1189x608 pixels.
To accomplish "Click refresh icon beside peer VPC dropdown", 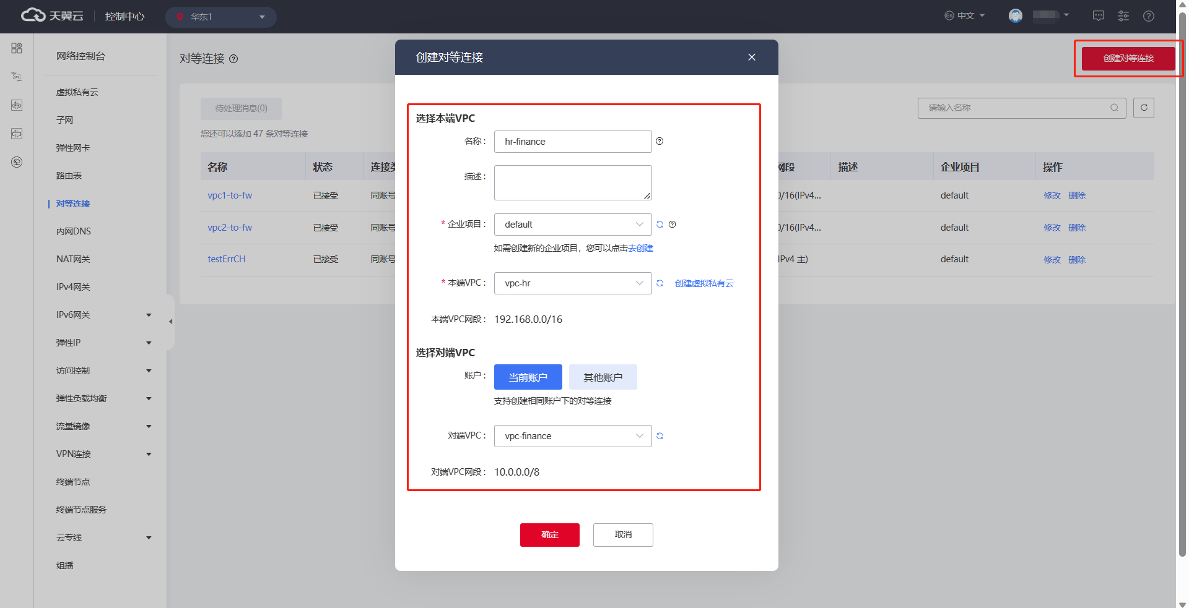I will click(x=660, y=436).
